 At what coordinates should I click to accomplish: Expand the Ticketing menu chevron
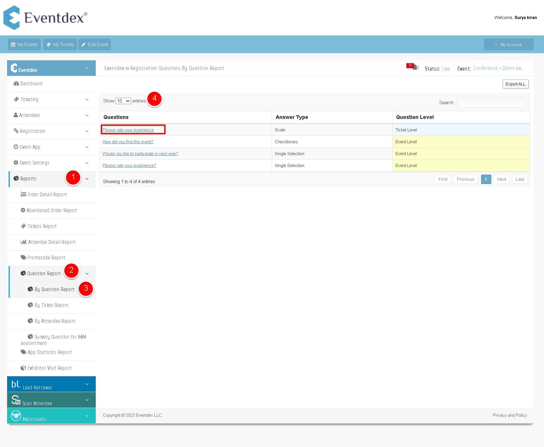coord(87,100)
